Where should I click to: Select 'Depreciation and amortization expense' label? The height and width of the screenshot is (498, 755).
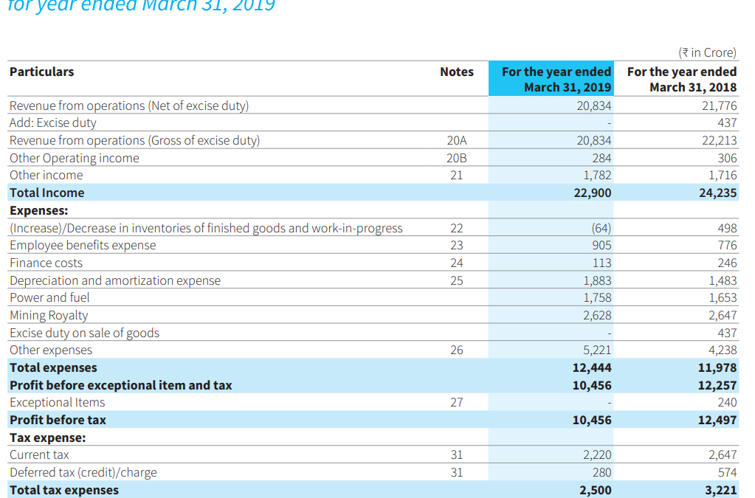(x=115, y=280)
